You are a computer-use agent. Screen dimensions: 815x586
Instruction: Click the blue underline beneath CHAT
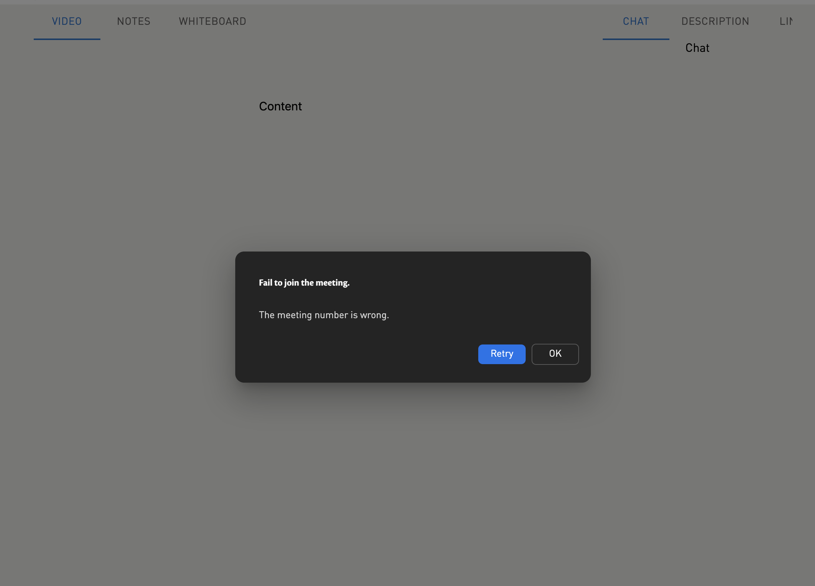point(636,39)
